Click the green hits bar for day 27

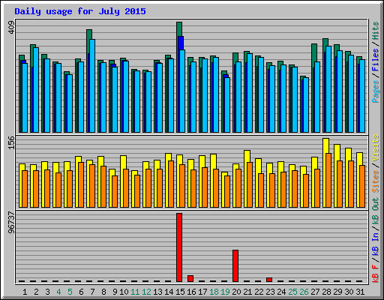coord(314,52)
